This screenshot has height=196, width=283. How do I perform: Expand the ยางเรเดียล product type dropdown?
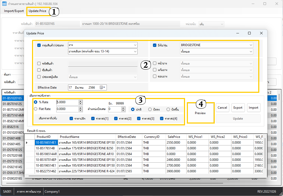click(x=135, y=52)
